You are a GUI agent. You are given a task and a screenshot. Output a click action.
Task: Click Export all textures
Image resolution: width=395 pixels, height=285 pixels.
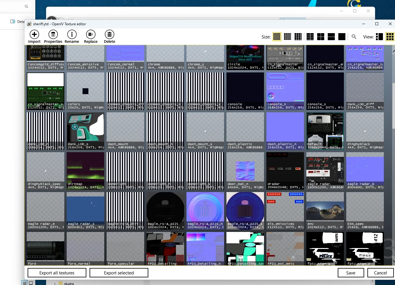57,273
